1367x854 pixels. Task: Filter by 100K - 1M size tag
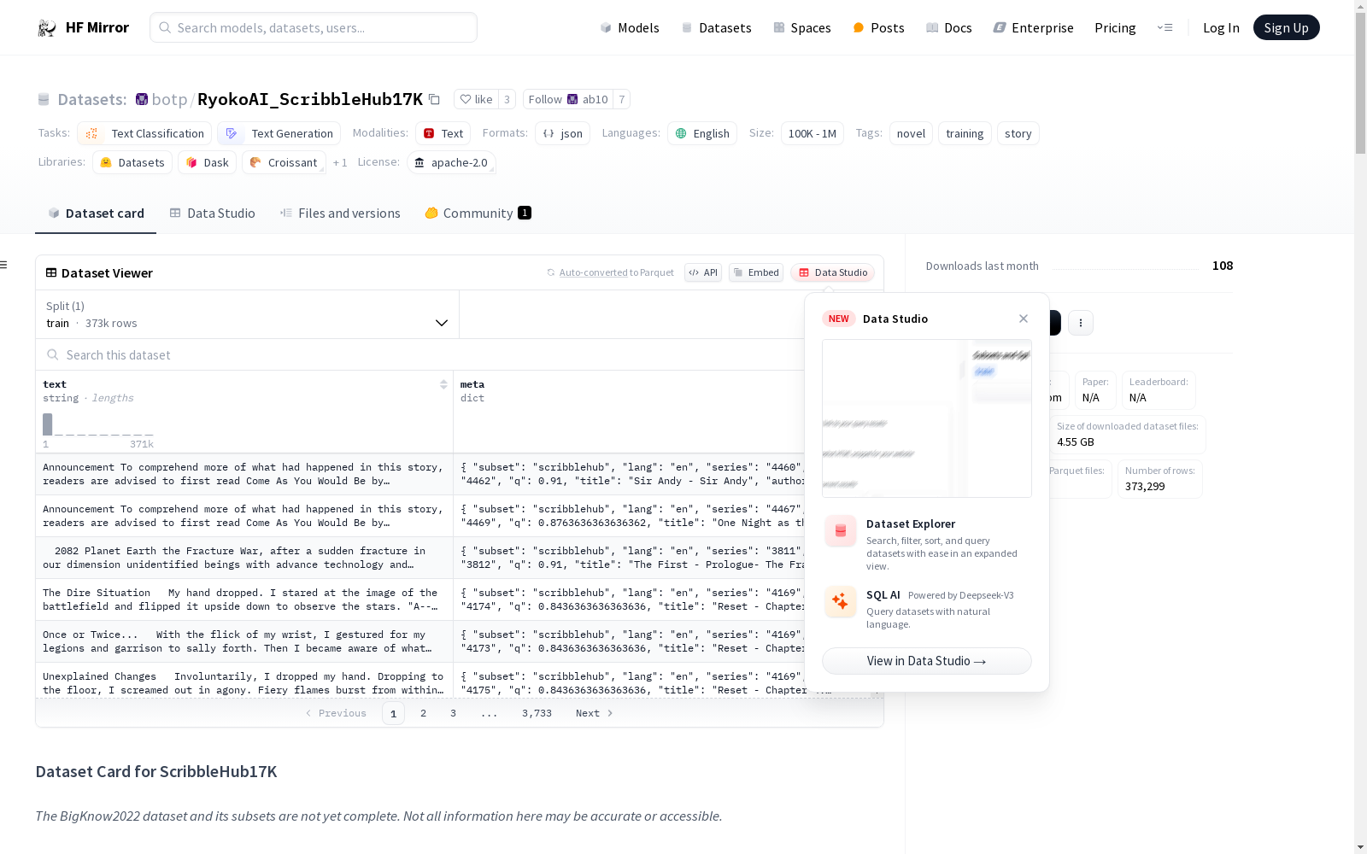pyautogui.click(x=813, y=134)
